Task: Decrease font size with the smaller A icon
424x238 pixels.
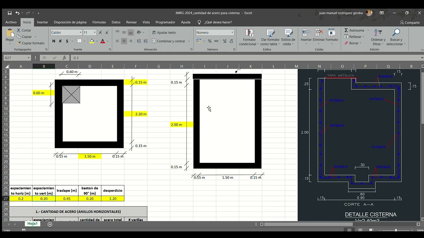Action: click(x=107, y=32)
